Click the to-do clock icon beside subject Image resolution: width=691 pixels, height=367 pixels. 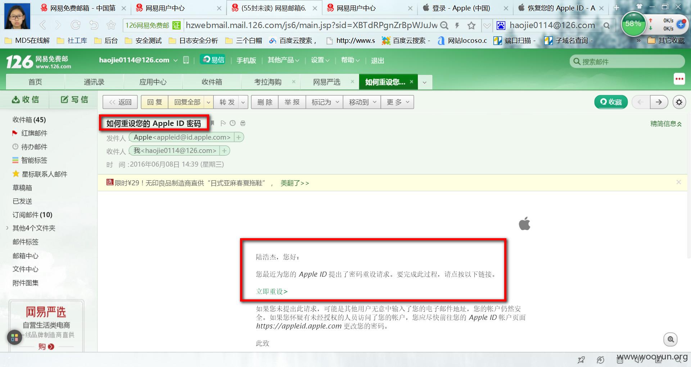click(x=232, y=123)
